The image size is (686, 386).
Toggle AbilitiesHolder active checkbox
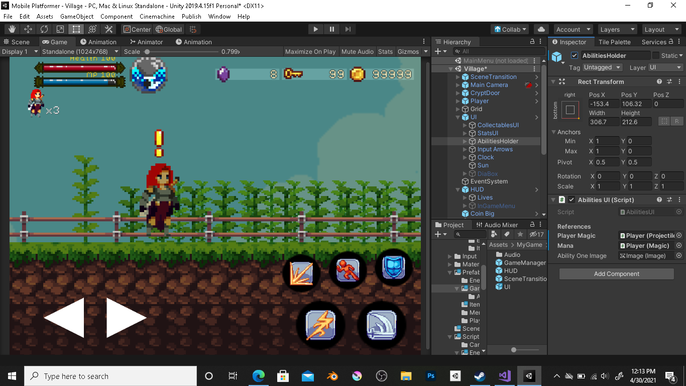click(575, 56)
